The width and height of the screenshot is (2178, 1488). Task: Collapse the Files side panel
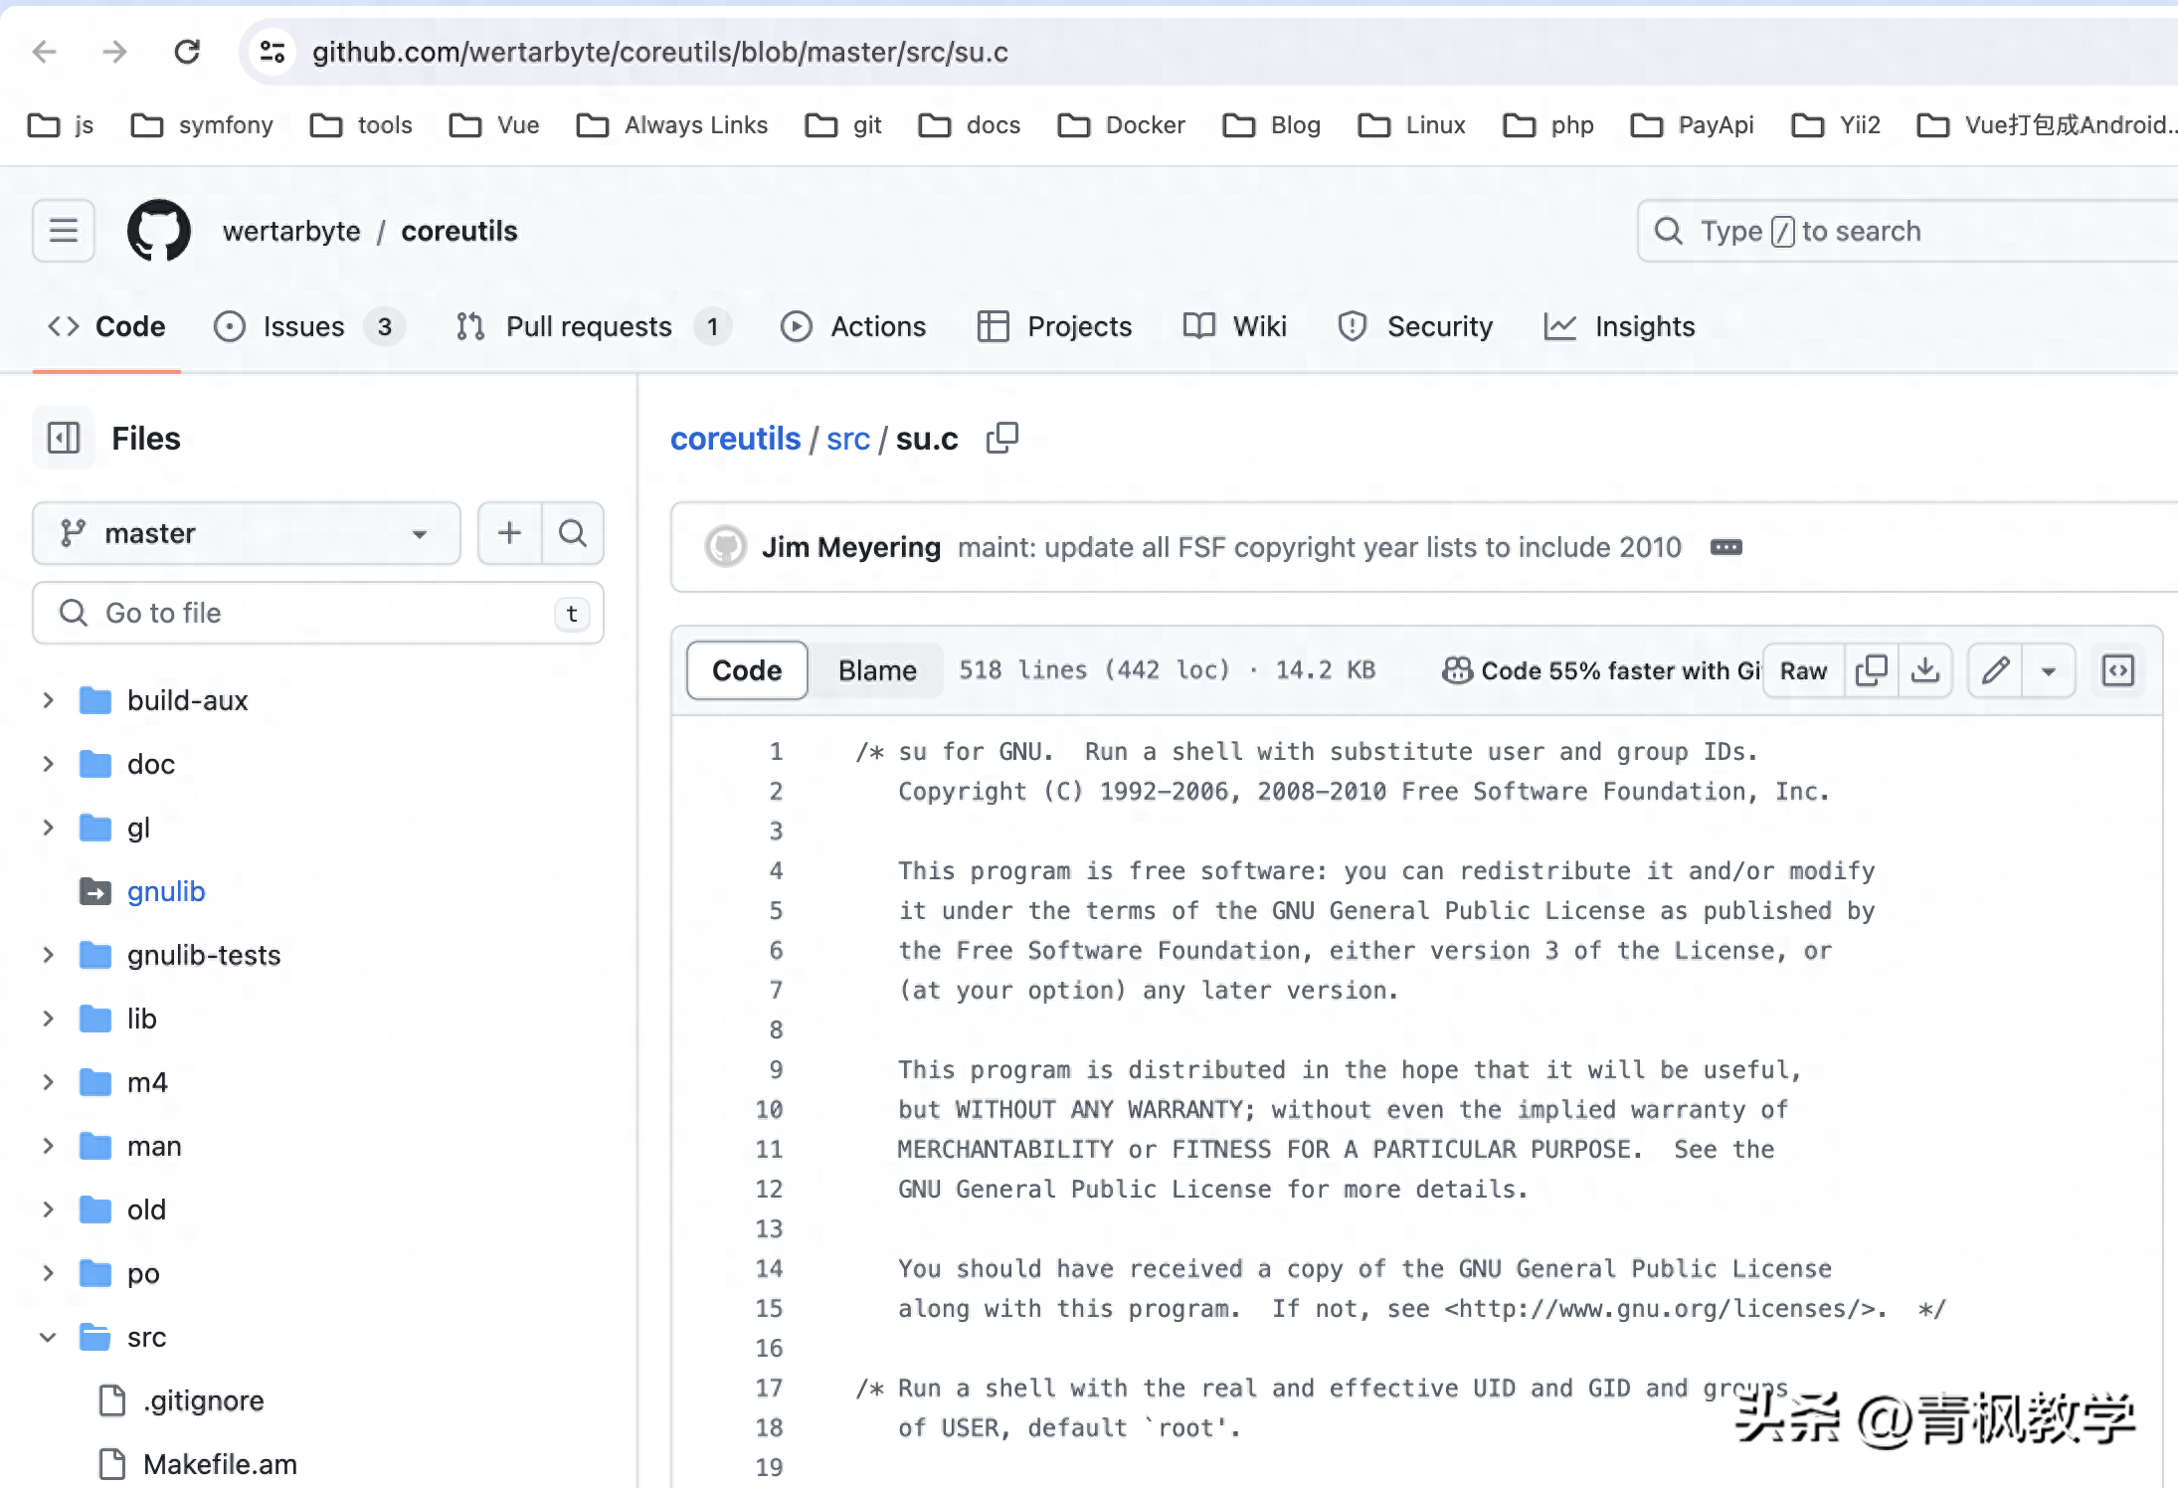pyautogui.click(x=64, y=438)
